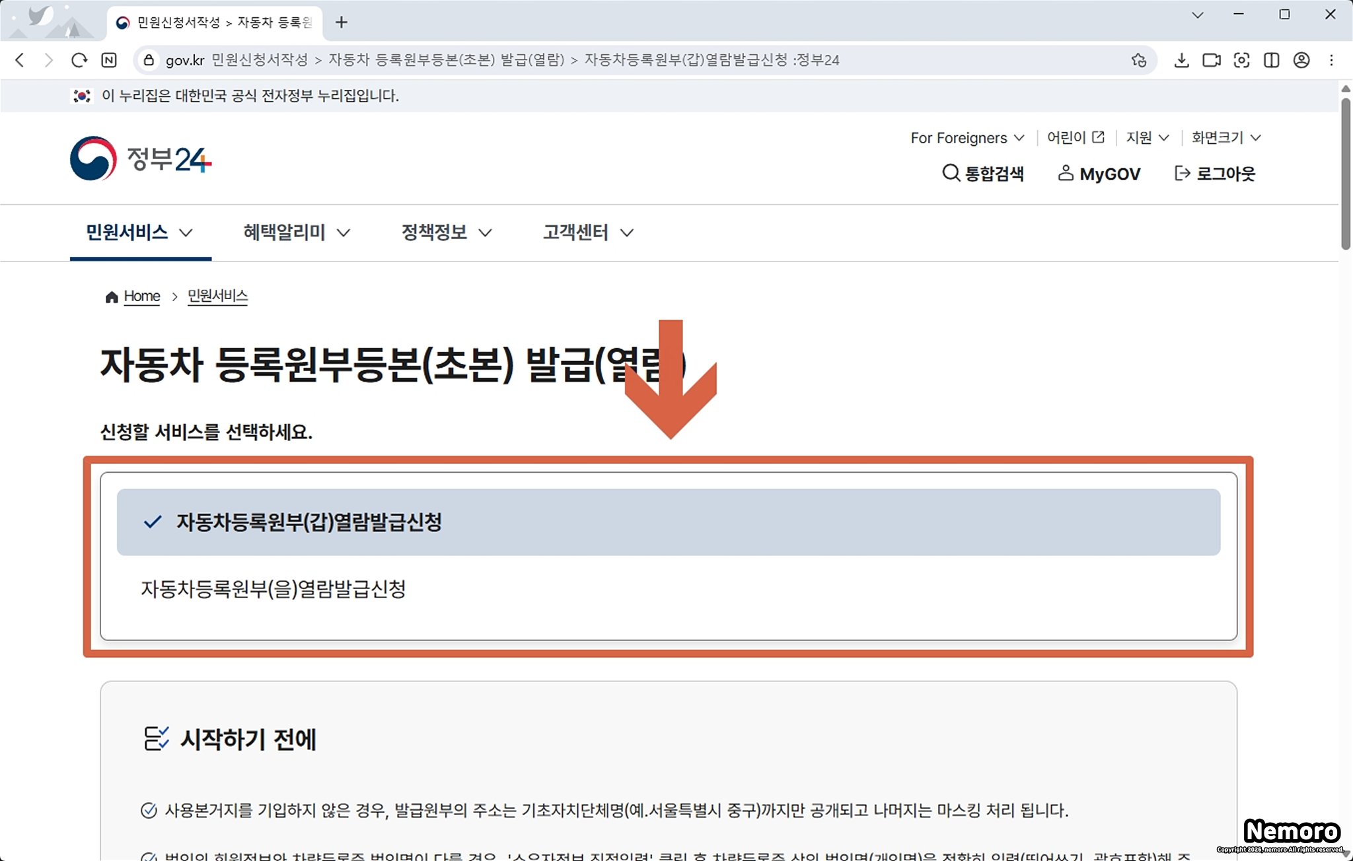Image resolution: width=1353 pixels, height=861 pixels.
Task: Expand the 화면크기 dropdown
Action: 1225,138
